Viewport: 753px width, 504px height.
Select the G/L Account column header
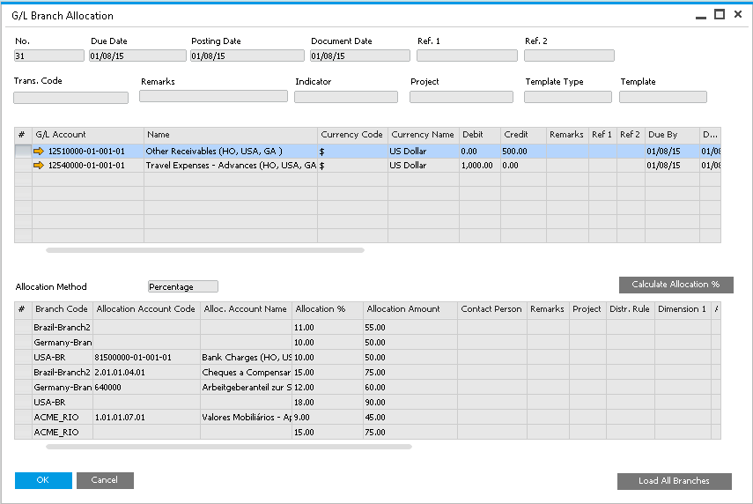tap(88, 135)
